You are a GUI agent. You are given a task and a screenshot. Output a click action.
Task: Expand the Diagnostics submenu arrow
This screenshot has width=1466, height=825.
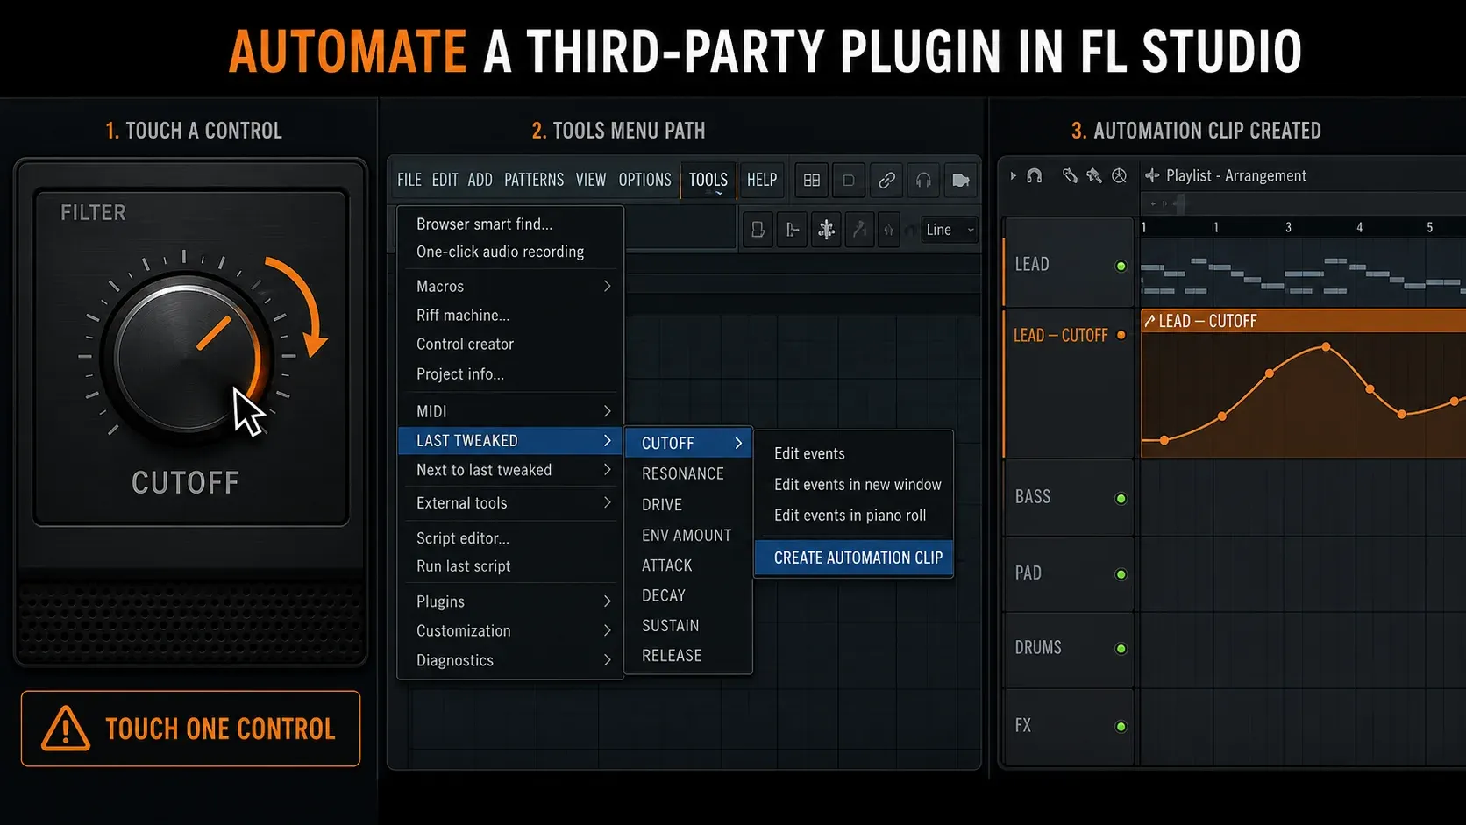click(607, 660)
